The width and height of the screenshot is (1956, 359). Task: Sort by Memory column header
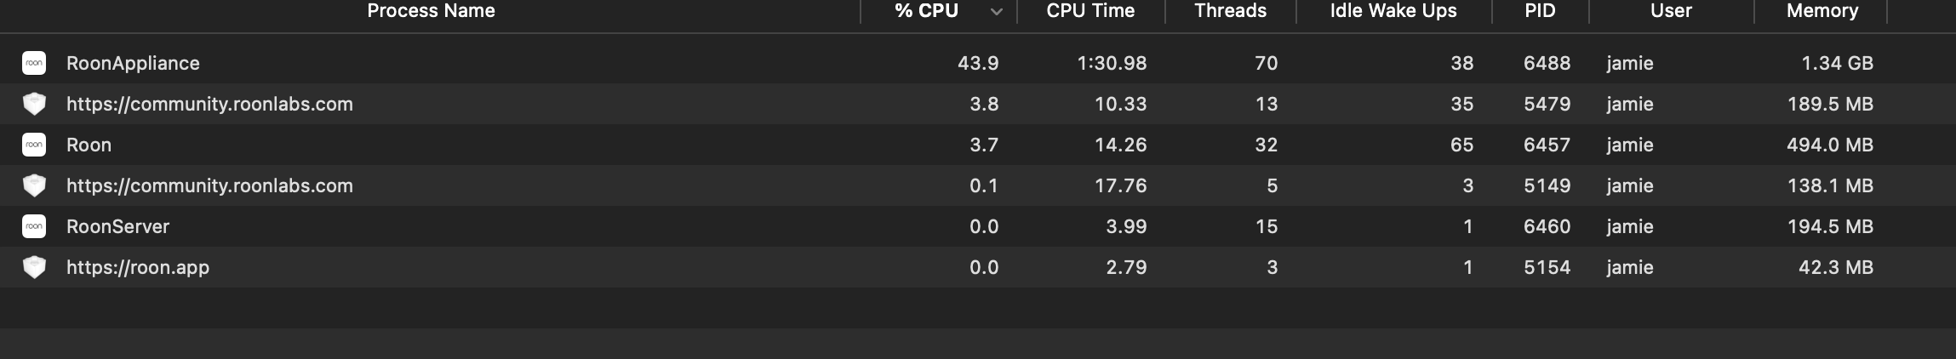[1822, 11]
